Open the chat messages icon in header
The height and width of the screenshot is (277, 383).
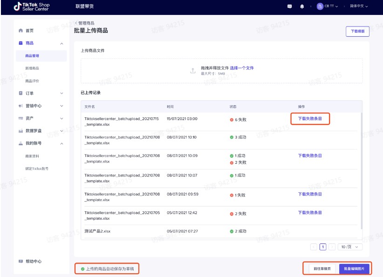coord(289,7)
